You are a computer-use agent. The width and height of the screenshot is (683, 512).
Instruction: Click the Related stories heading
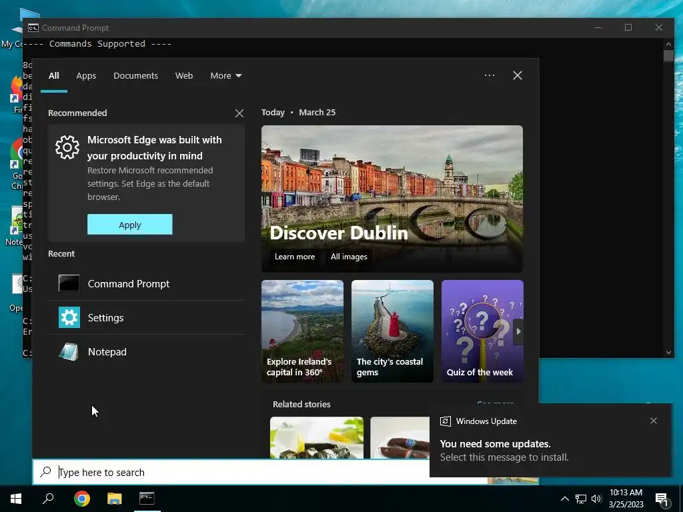[301, 405]
